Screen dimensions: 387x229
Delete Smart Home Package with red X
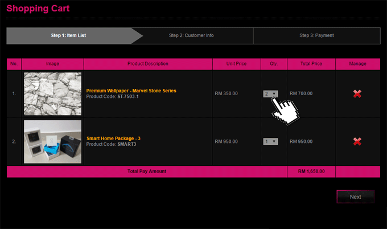click(x=357, y=142)
